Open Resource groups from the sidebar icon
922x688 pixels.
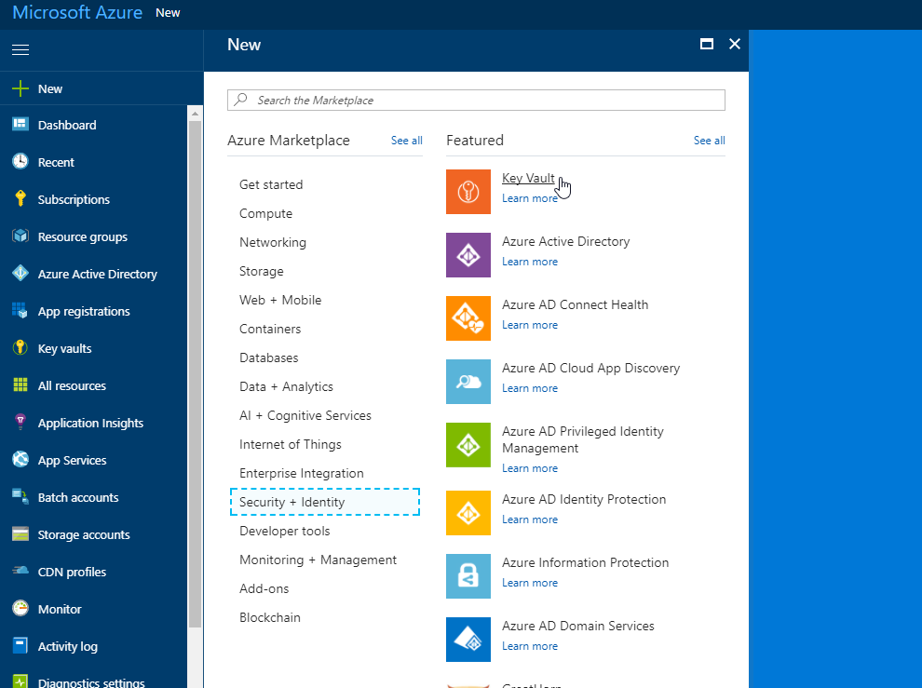tap(20, 236)
